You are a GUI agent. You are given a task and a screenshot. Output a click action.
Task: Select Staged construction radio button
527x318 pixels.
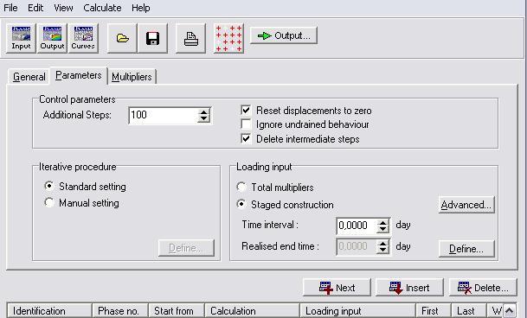241,204
